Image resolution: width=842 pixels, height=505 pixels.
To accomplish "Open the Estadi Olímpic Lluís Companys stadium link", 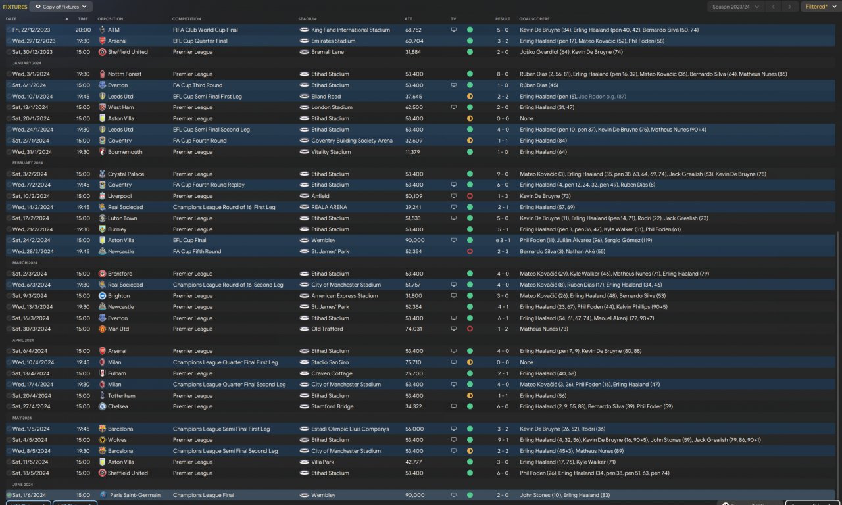I will pos(350,429).
